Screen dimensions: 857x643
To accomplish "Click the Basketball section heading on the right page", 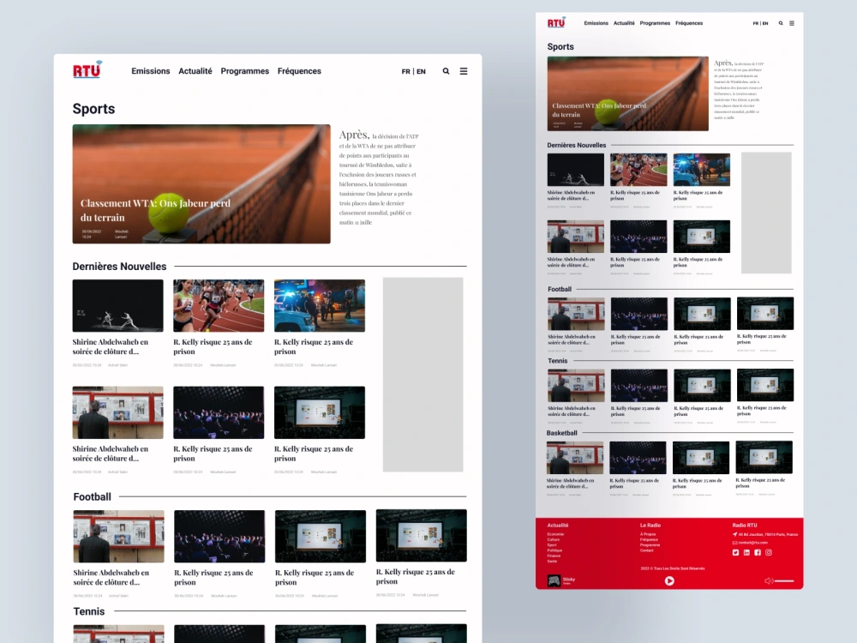I will point(562,433).
